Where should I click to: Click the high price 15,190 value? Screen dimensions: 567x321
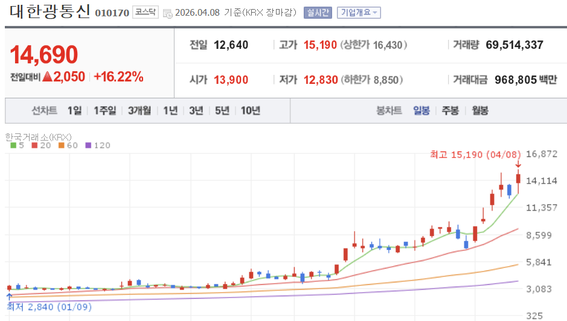tap(320, 45)
